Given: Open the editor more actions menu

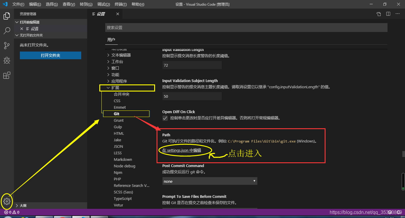Looking at the screenshot, I should tap(398, 14).
